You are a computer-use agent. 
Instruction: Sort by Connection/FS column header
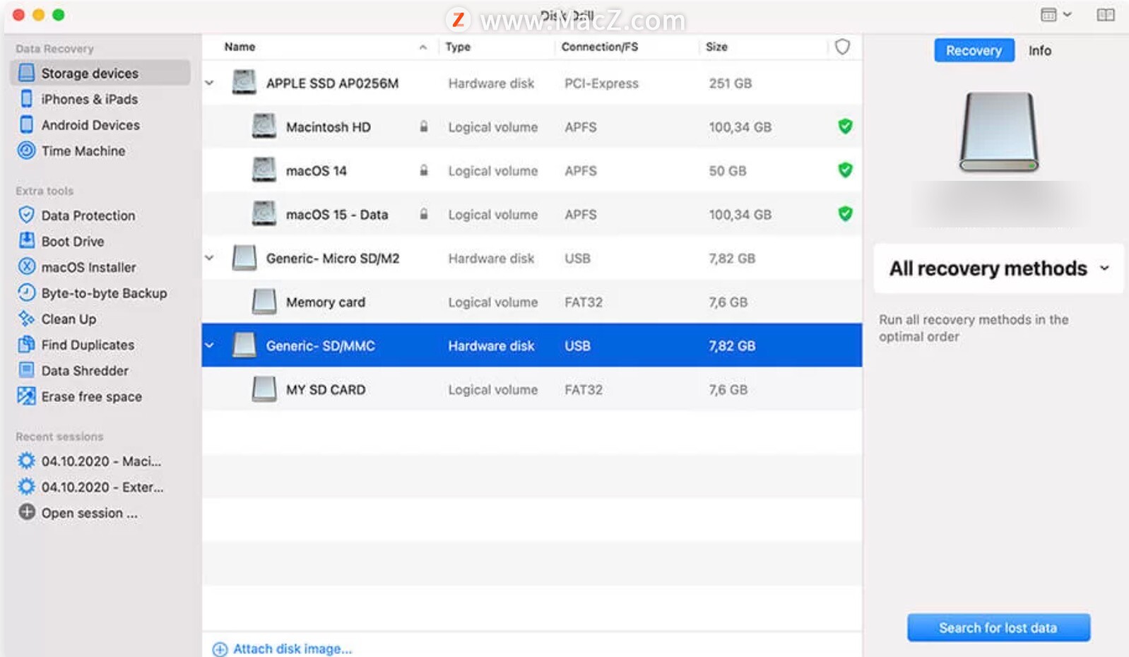(x=599, y=47)
